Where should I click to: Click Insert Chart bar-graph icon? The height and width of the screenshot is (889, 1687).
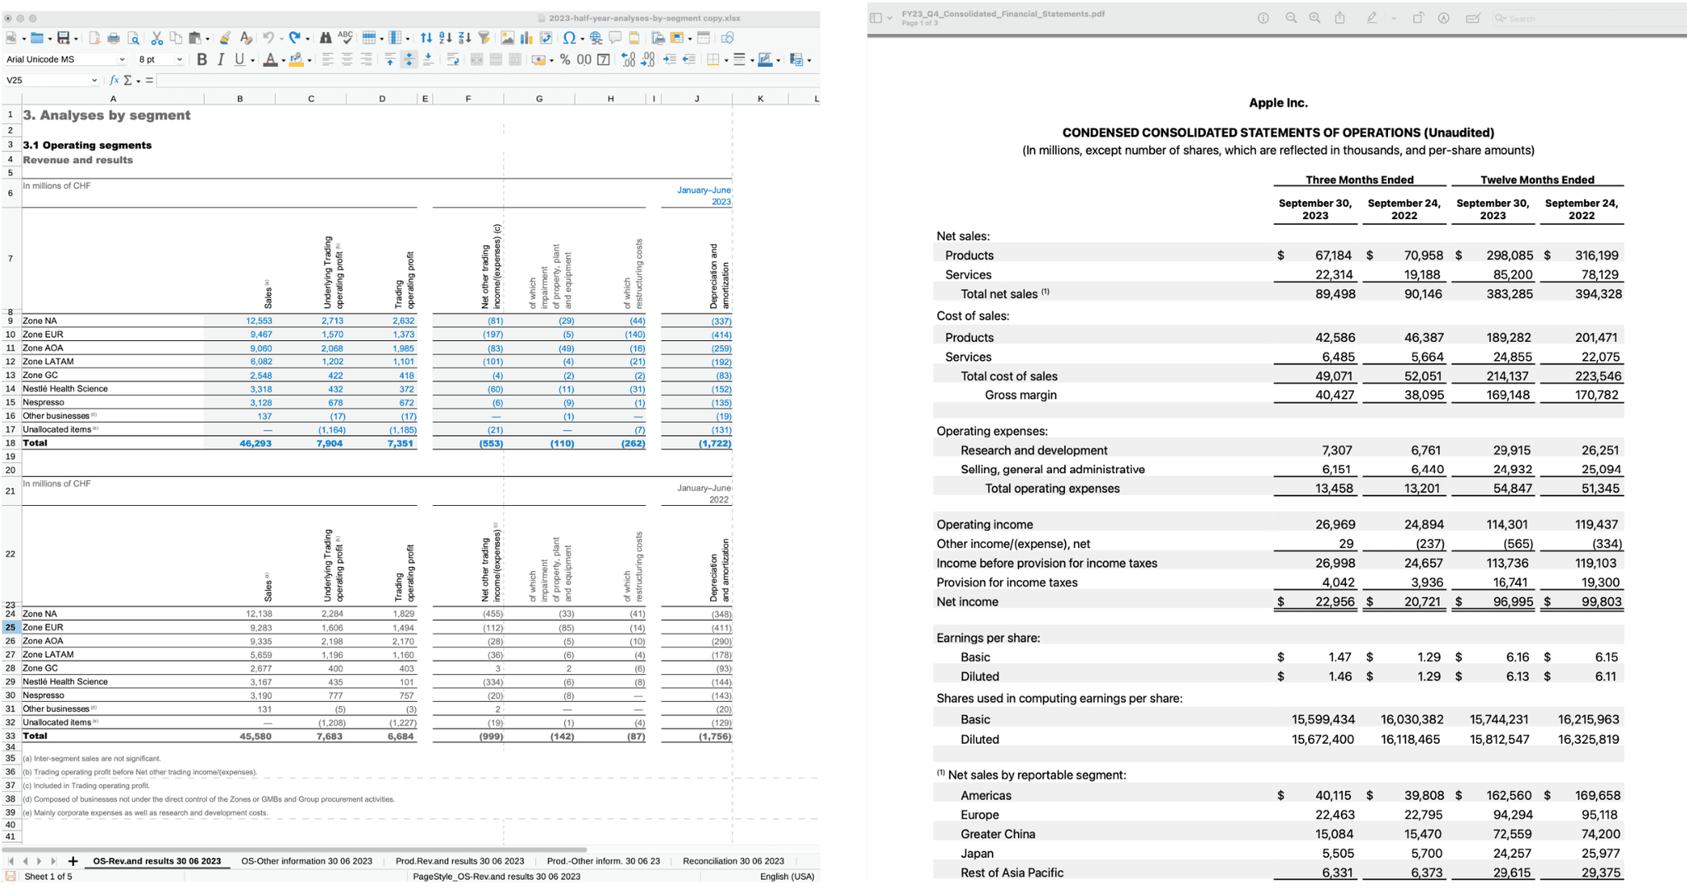(x=526, y=38)
